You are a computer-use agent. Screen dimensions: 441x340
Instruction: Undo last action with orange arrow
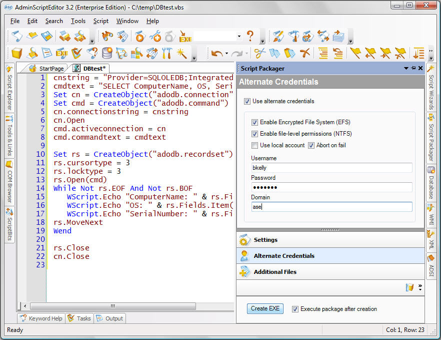(x=217, y=53)
